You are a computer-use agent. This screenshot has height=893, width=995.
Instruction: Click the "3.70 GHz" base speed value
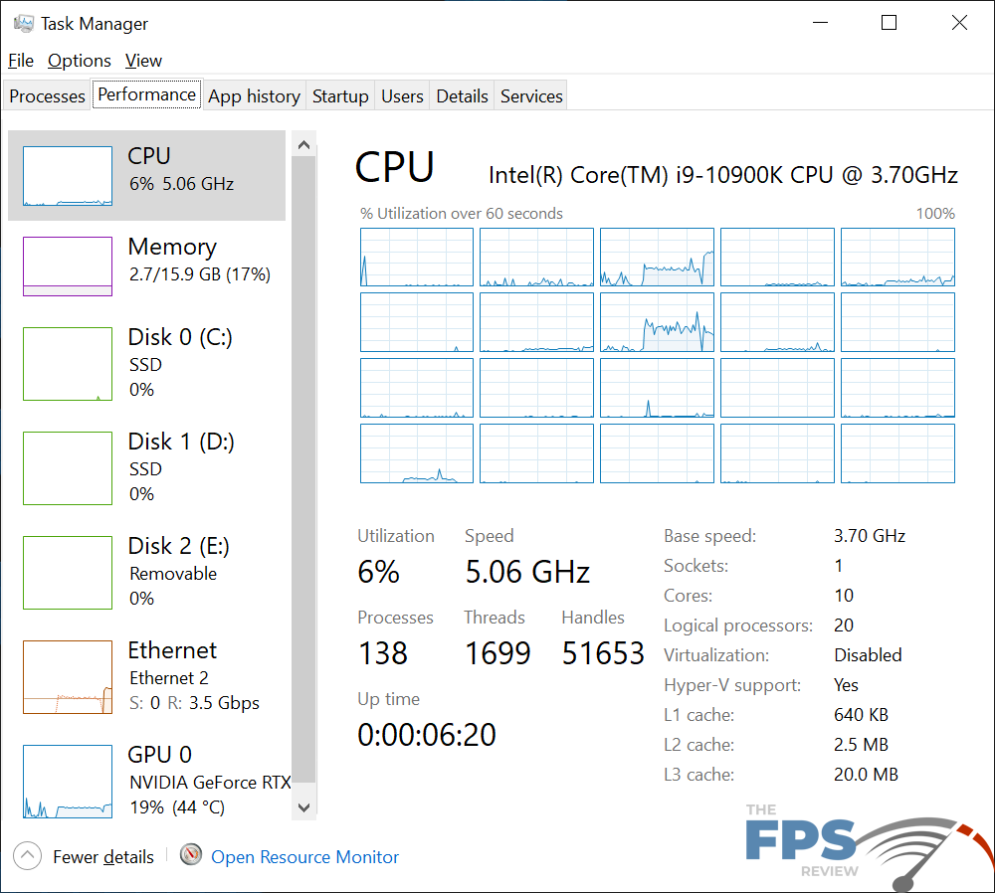click(870, 536)
